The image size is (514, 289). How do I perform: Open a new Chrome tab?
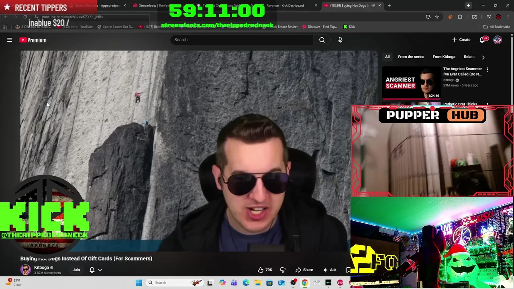[389, 5]
